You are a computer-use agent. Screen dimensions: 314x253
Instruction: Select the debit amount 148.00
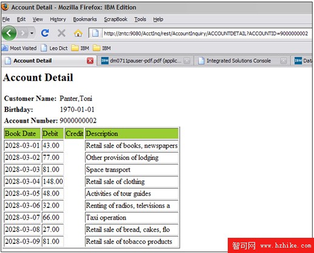(x=53, y=181)
